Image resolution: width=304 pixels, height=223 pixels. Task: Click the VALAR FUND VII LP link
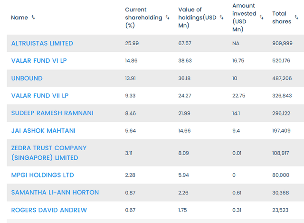point(40,96)
